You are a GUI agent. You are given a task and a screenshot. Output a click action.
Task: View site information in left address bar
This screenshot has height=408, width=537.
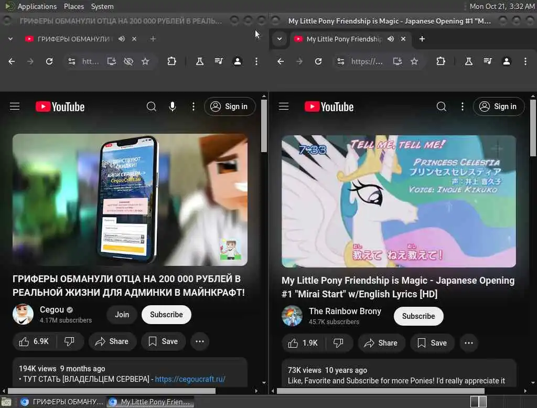tap(71, 61)
